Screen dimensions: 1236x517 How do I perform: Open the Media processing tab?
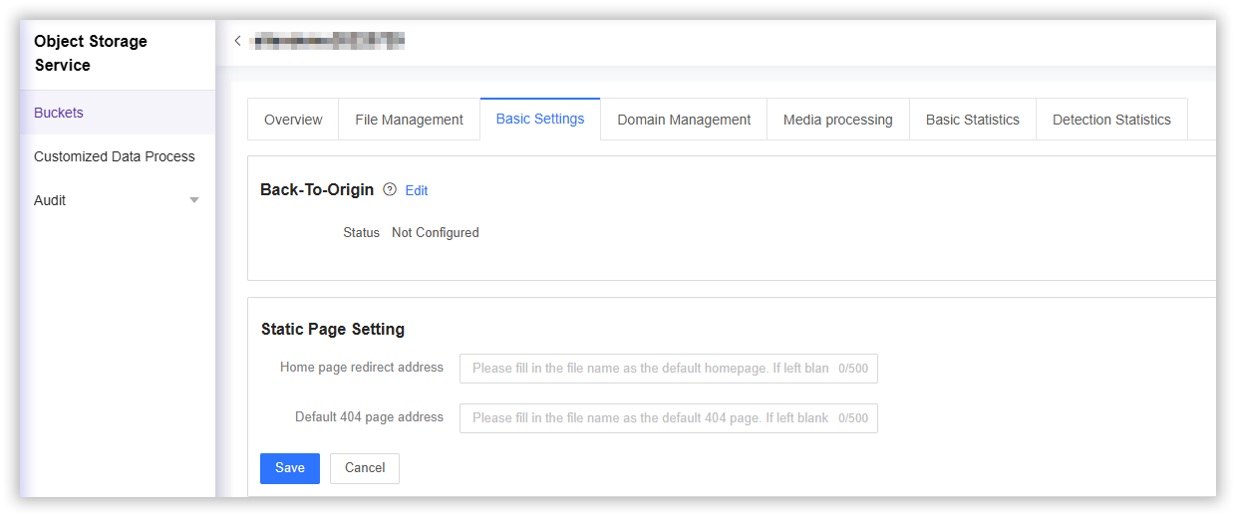(837, 120)
